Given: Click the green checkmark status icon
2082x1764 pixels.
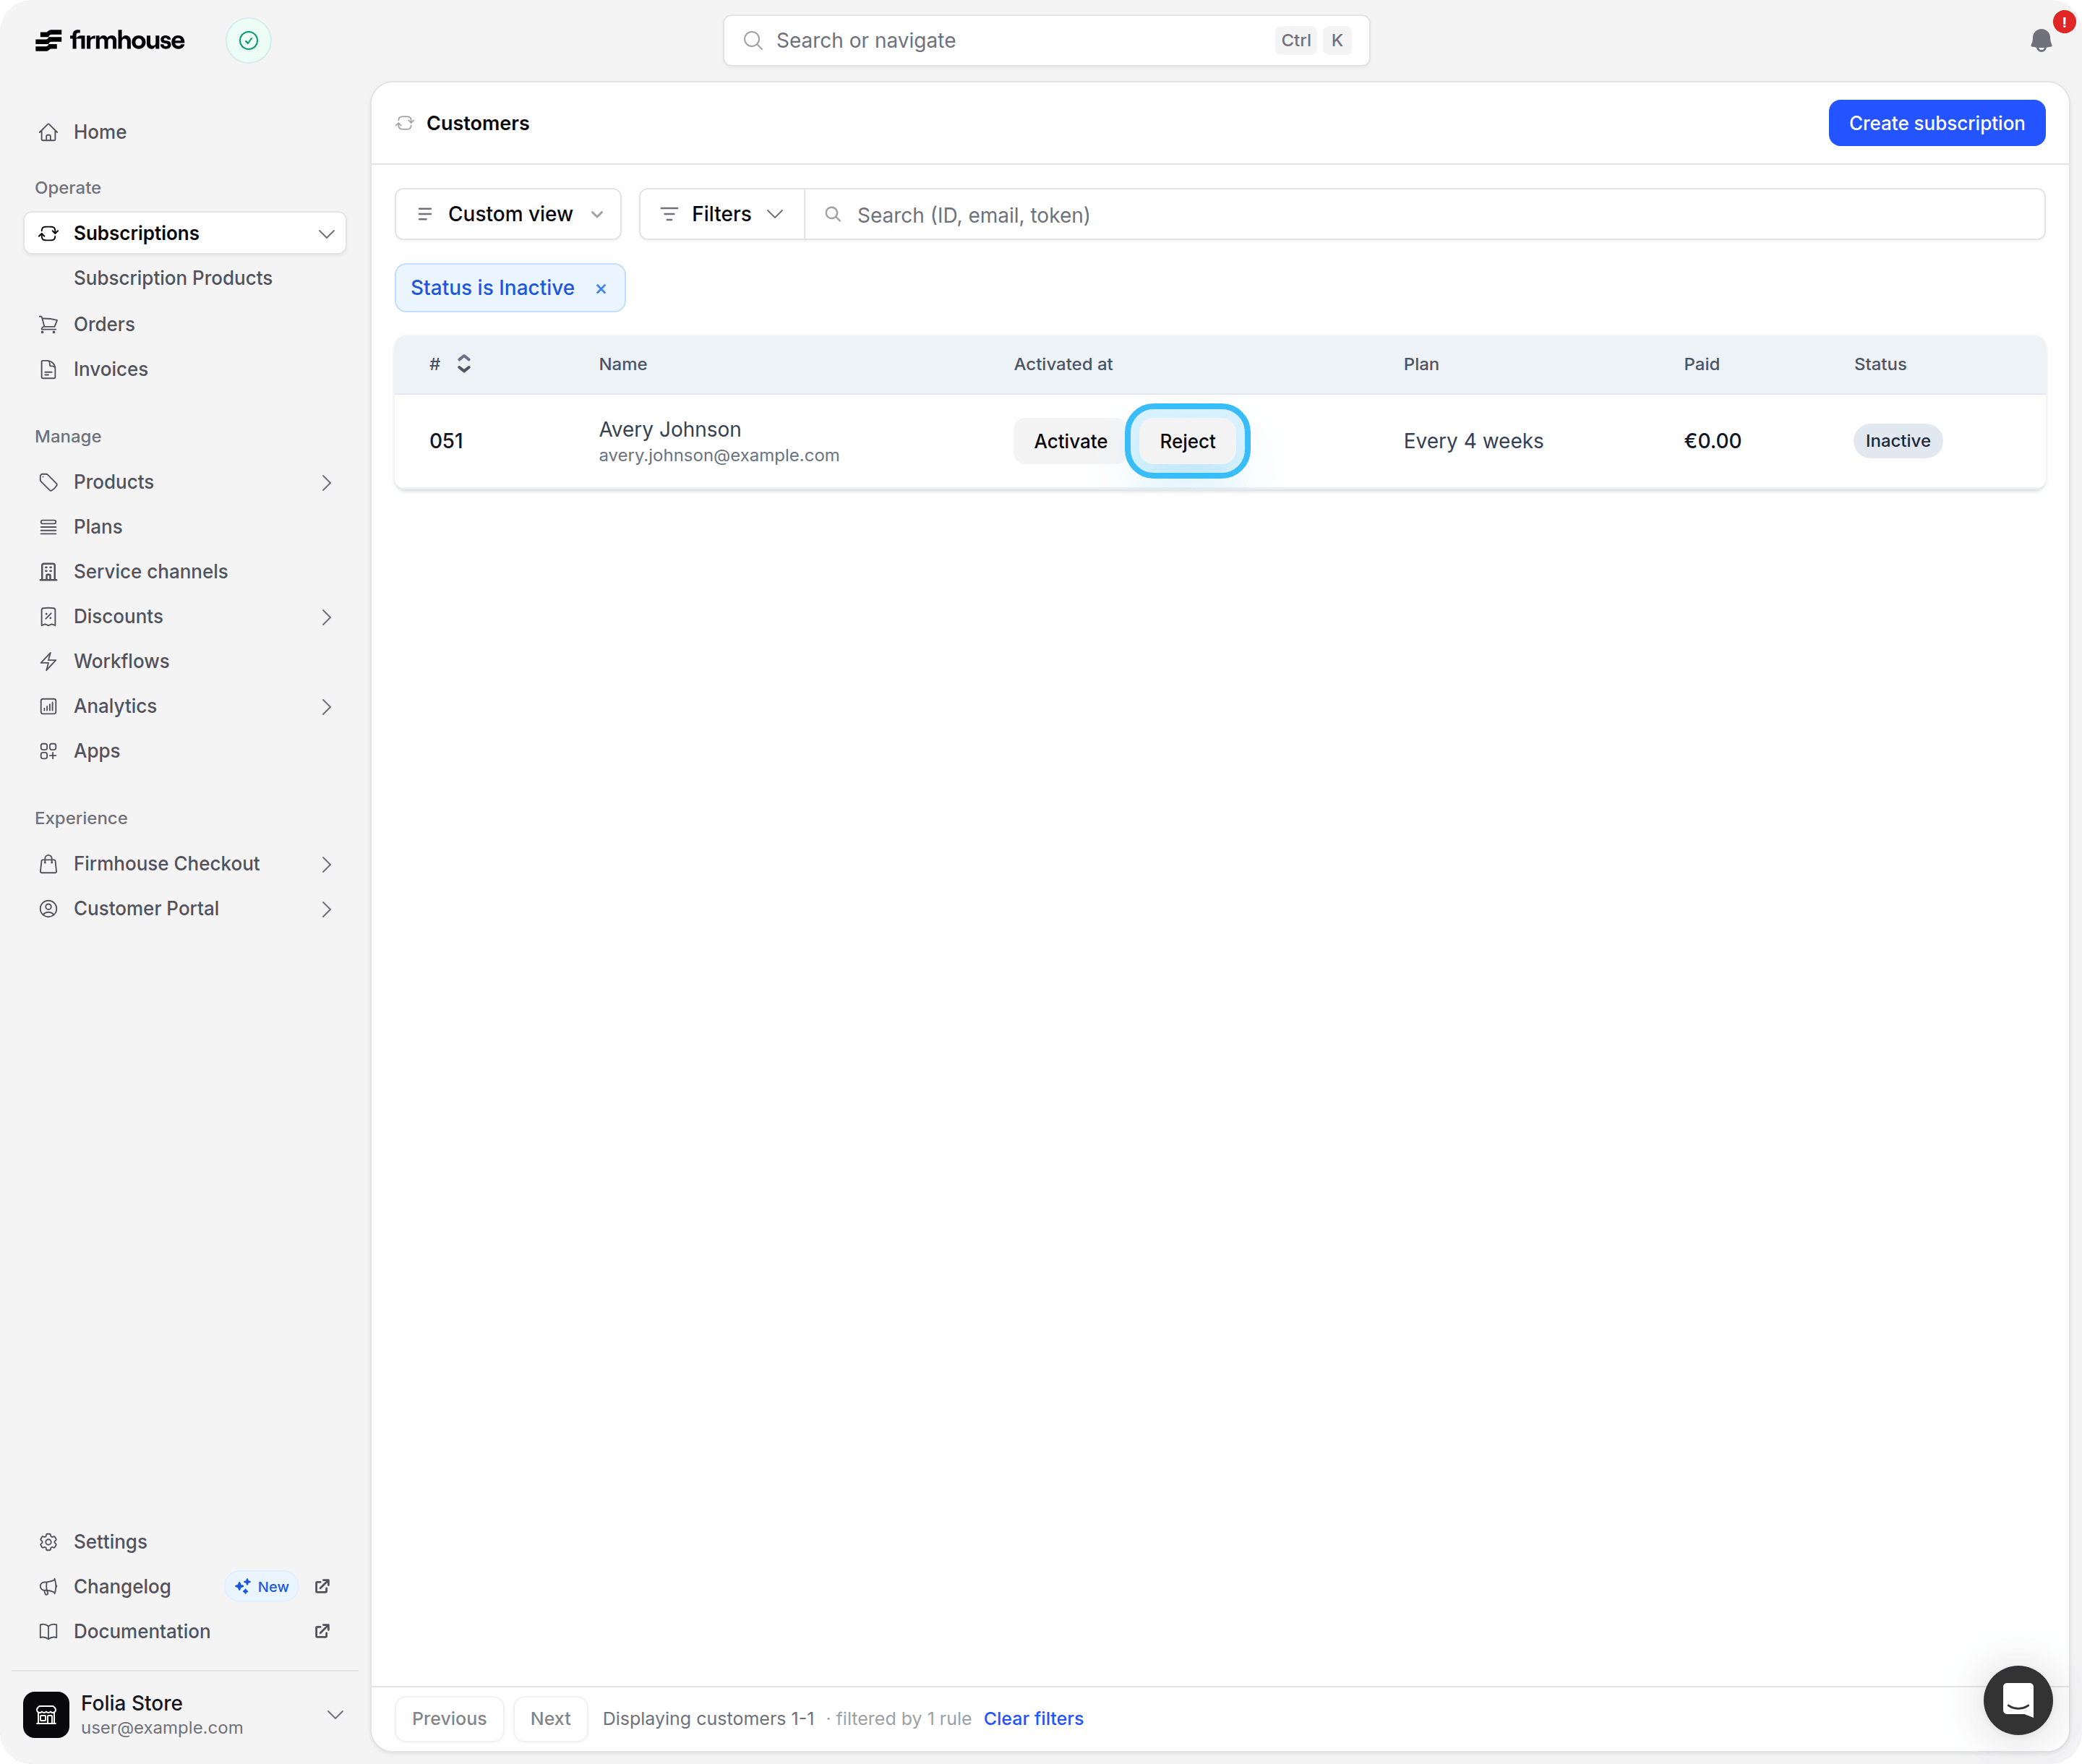Looking at the screenshot, I should (x=248, y=40).
